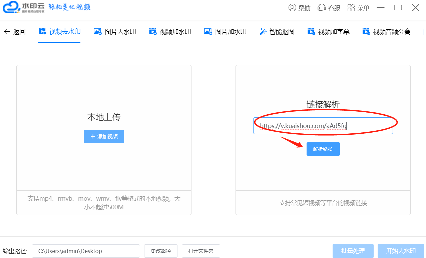Click the 智能抠图 magic wand icon

(x=263, y=32)
